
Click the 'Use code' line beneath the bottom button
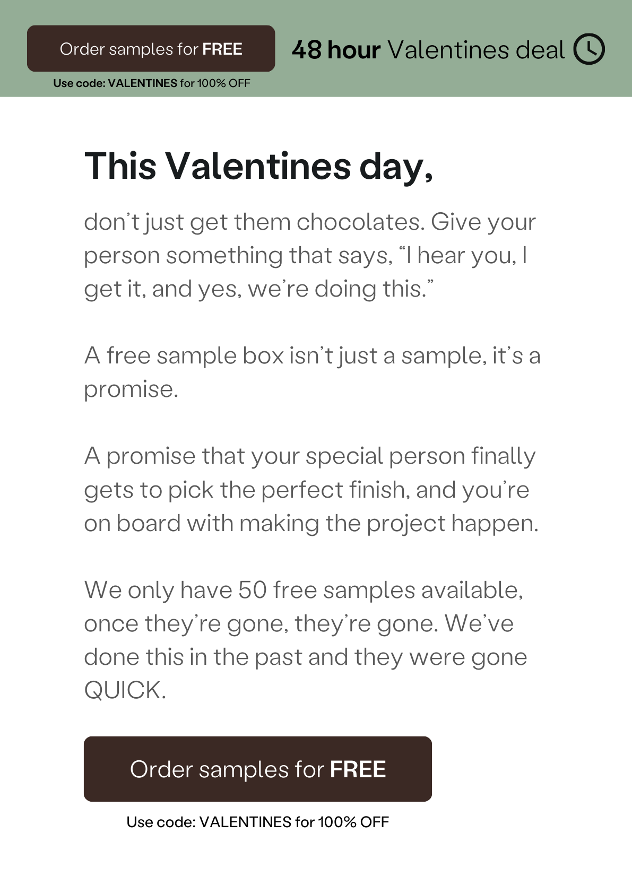[258, 822]
